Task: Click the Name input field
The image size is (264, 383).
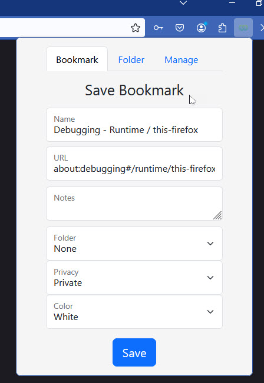Action: 134,125
